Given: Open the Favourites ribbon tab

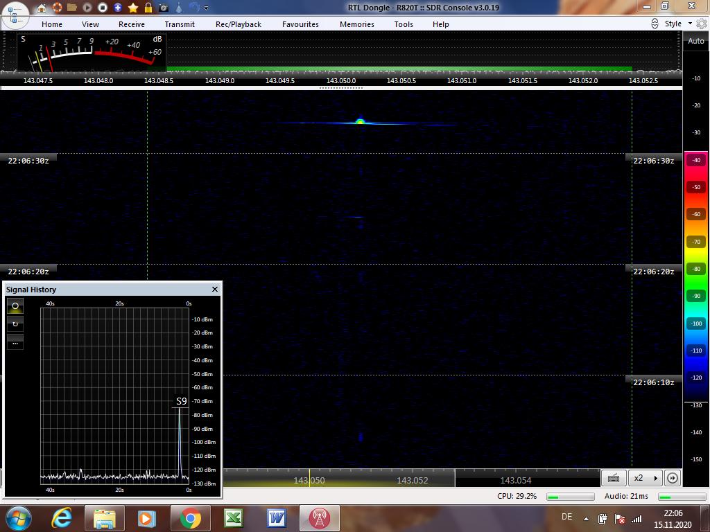Looking at the screenshot, I should [x=301, y=24].
